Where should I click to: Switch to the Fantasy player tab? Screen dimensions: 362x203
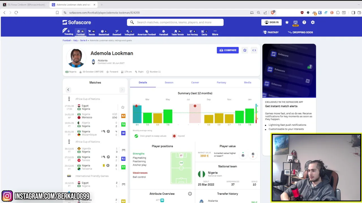coord(221,82)
